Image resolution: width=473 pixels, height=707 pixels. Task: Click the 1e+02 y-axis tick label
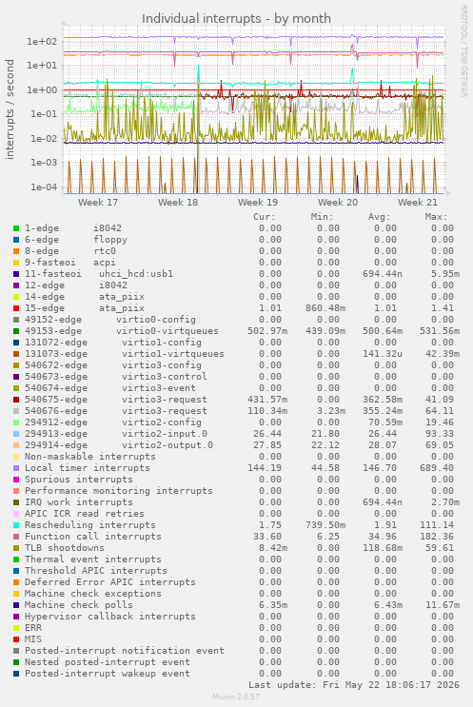(x=43, y=42)
